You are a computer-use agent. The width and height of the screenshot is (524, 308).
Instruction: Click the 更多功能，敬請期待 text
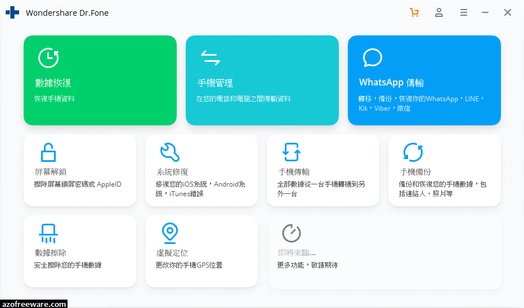(x=307, y=265)
